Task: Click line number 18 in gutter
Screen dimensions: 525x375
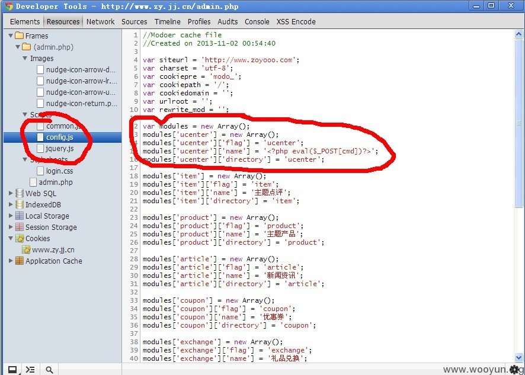Action: coord(134,176)
